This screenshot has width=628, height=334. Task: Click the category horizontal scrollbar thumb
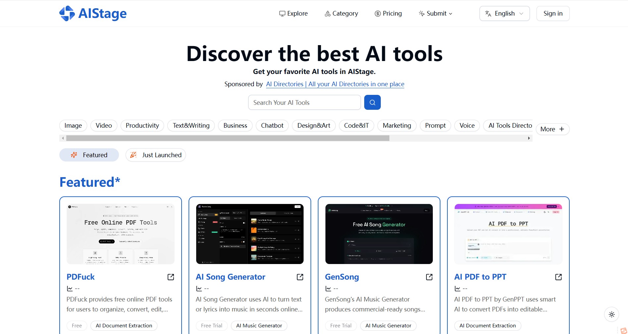click(x=228, y=138)
